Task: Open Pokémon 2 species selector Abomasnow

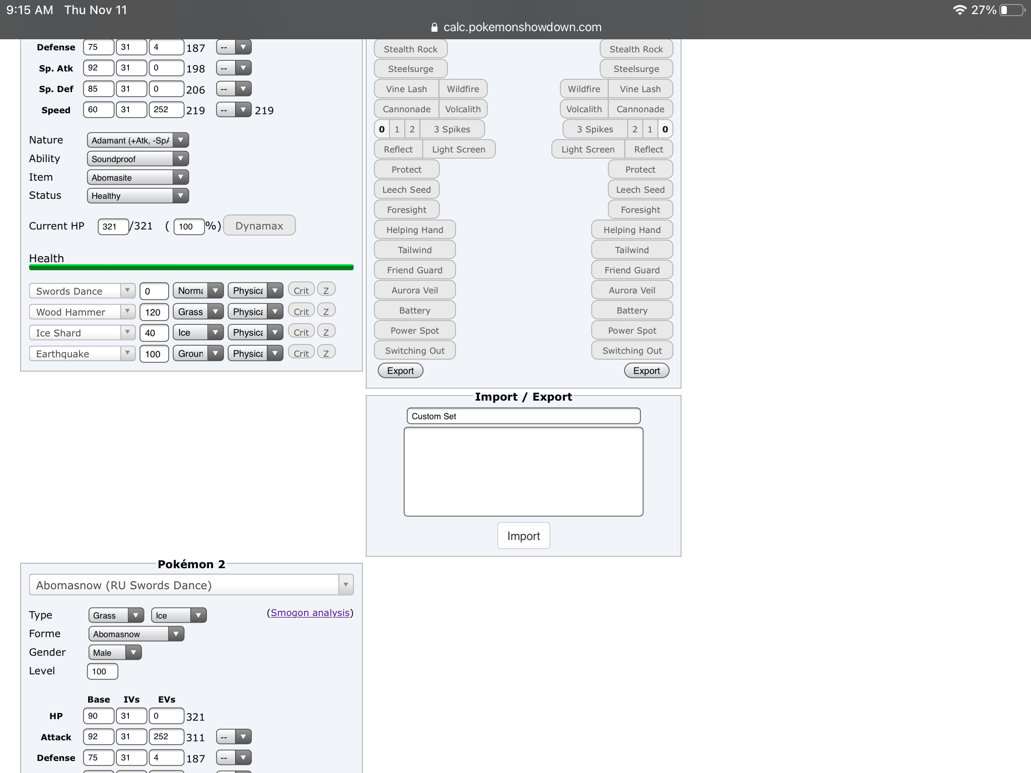Action: tap(191, 585)
